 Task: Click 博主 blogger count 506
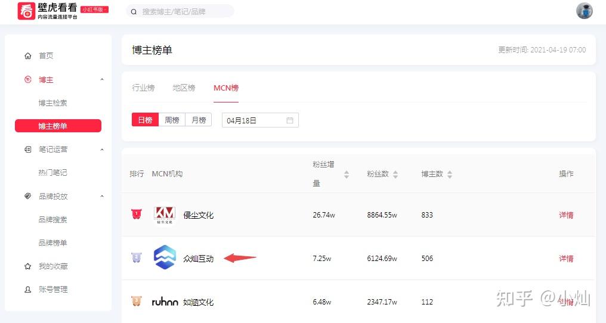(x=427, y=259)
